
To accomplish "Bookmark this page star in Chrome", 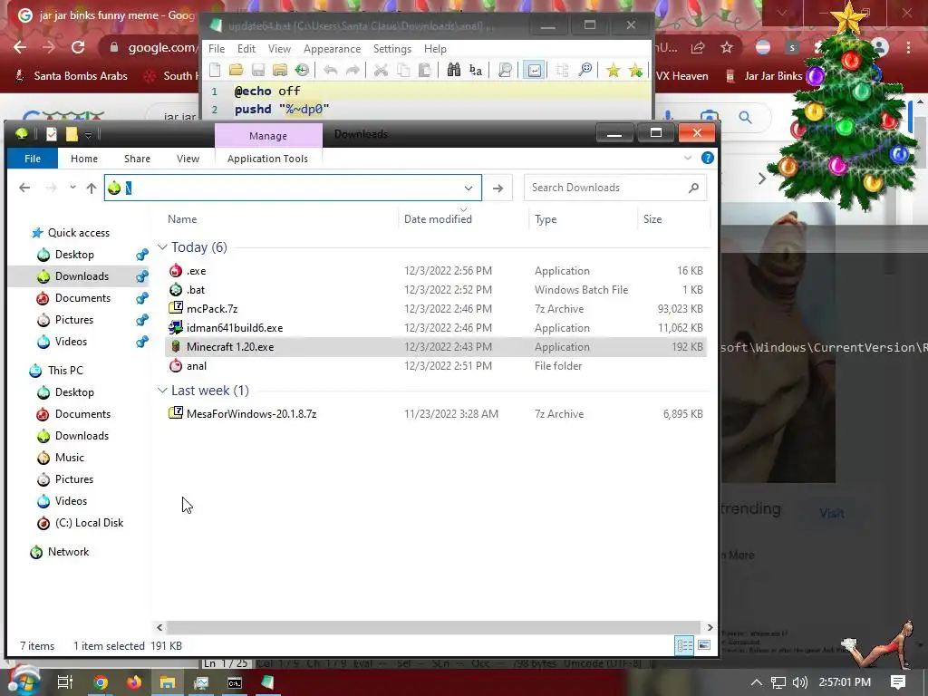I will [x=727, y=48].
